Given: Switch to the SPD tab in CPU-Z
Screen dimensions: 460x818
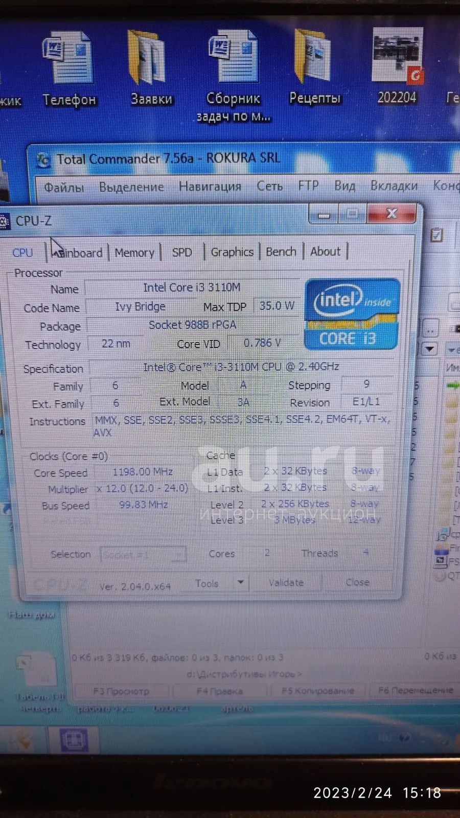Looking at the screenshot, I should pos(182,252).
